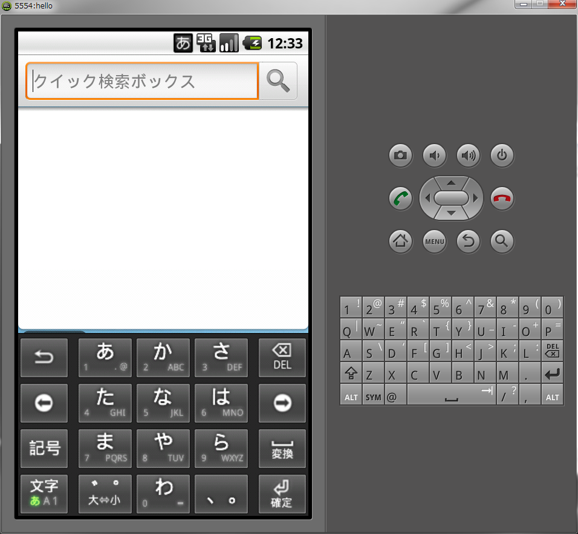
Task: Click the Q key on hardware keyboard
Action: tap(351, 329)
